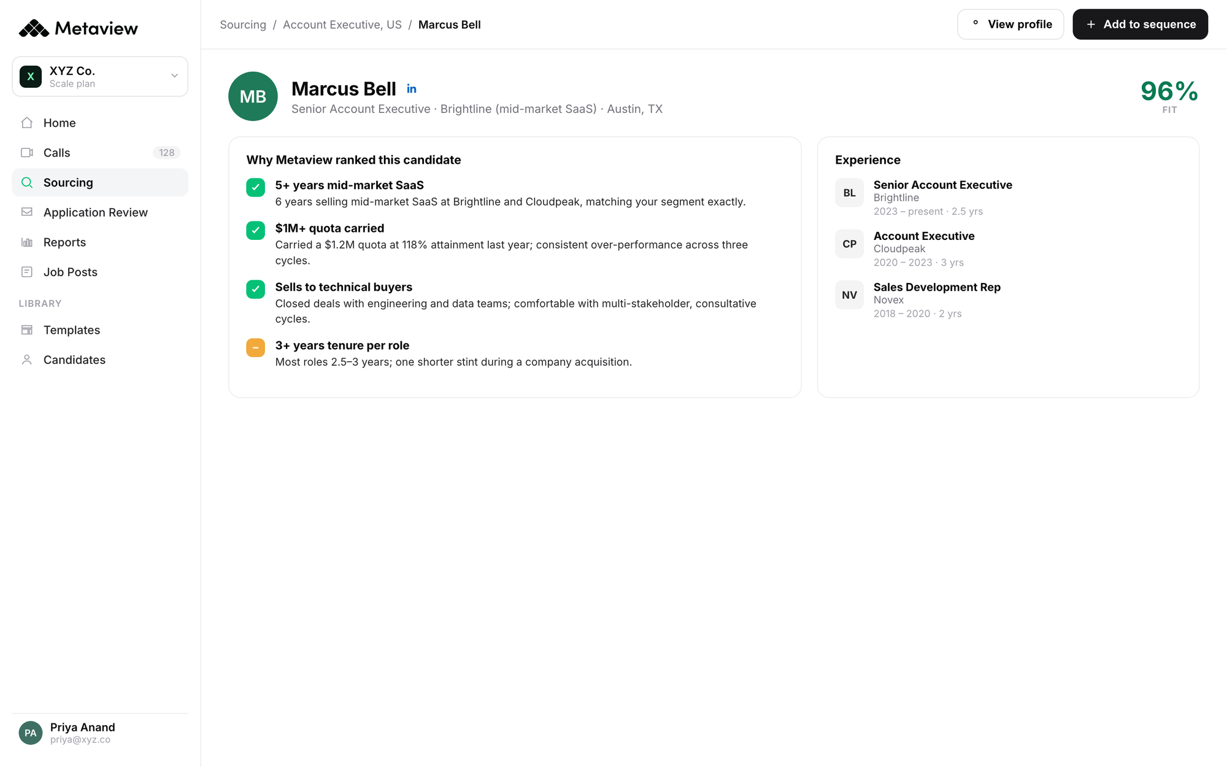1227x767 pixels.
Task: Click the '3+ years tenure per role' title
Action: tap(342, 345)
